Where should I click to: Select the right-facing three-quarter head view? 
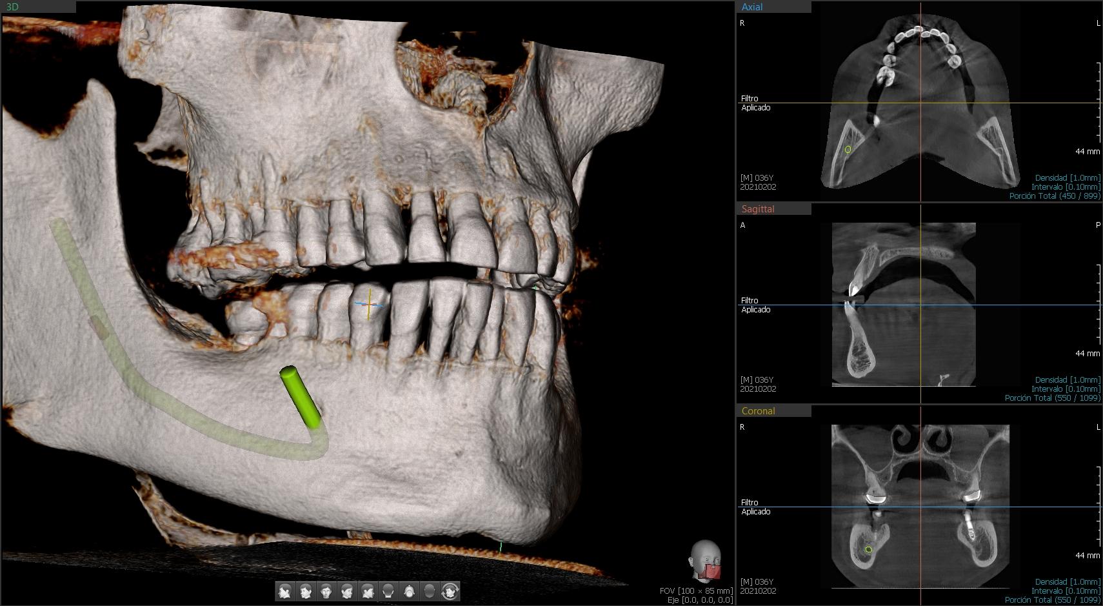pyautogui.click(x=347, y=591)
